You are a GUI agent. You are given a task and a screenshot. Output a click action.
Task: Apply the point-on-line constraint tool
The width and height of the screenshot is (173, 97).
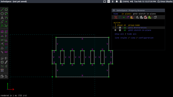pos(2,44)
